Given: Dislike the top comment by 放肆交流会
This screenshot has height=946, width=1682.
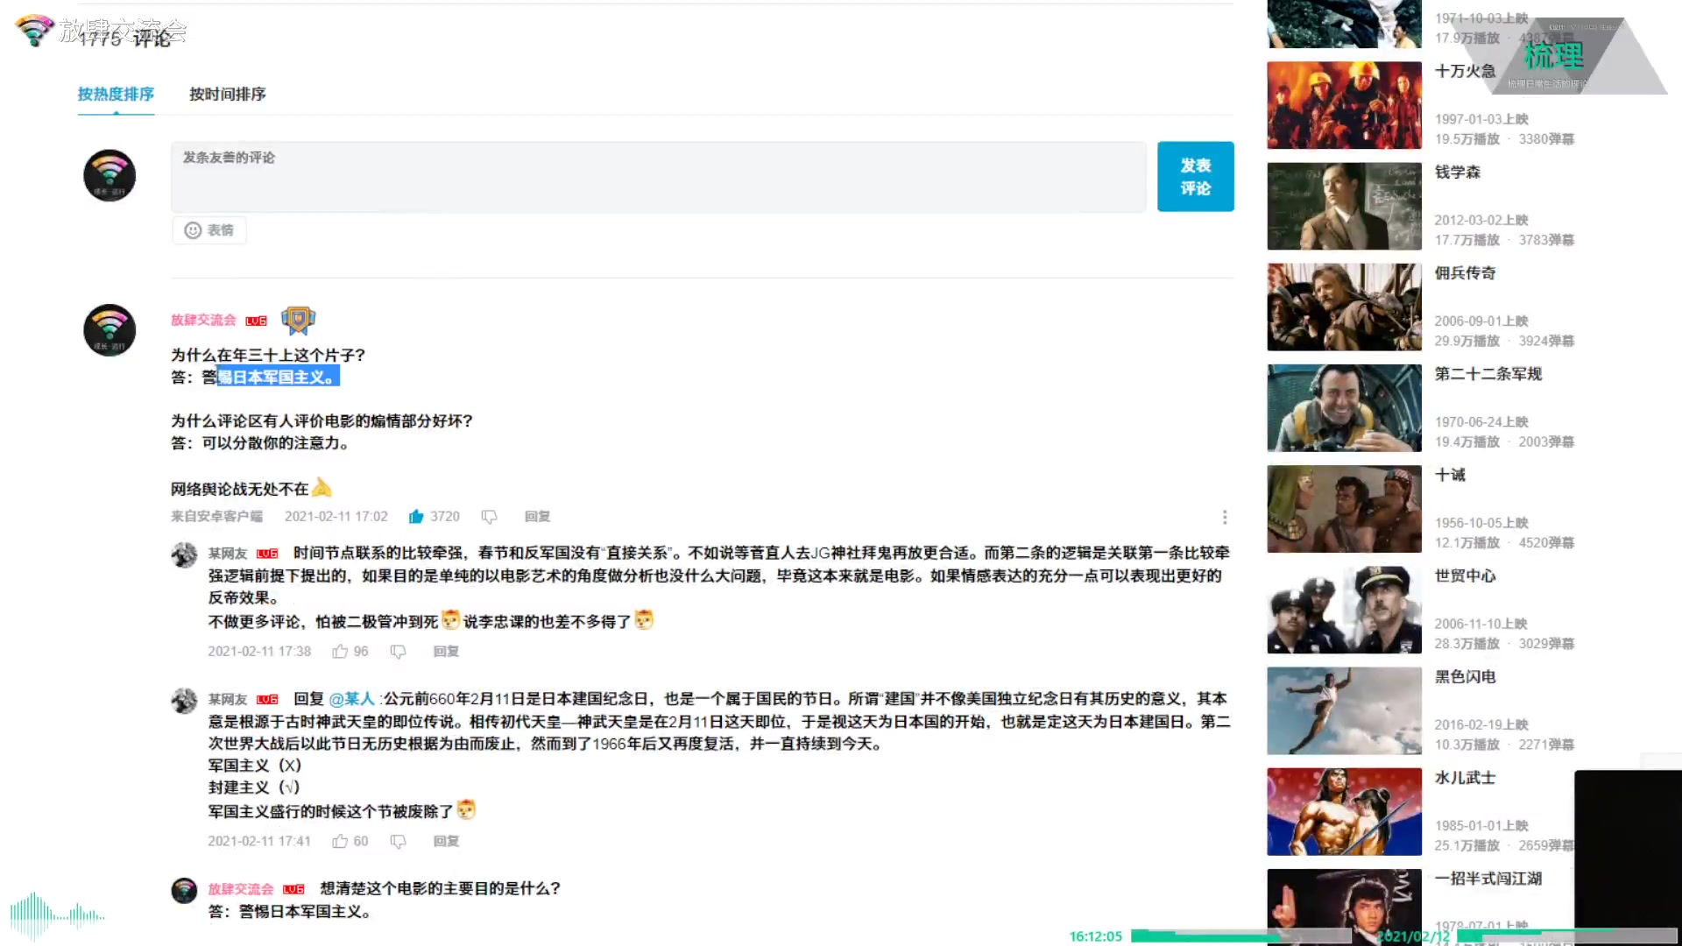Looking at the screenshot, I should pyautogui.click(x=489, y=517).
